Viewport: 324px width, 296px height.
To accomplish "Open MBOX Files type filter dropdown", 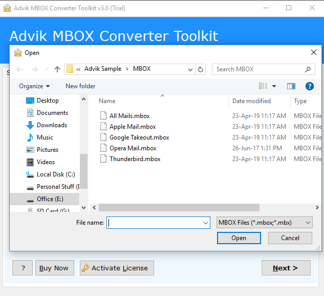I will click(264, 223).
